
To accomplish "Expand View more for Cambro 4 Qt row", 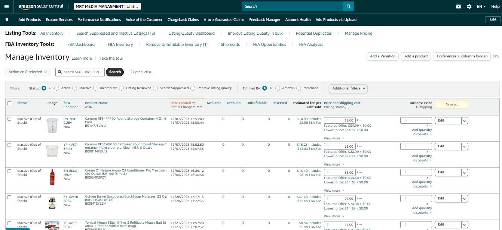I will (x=334, y=138).
